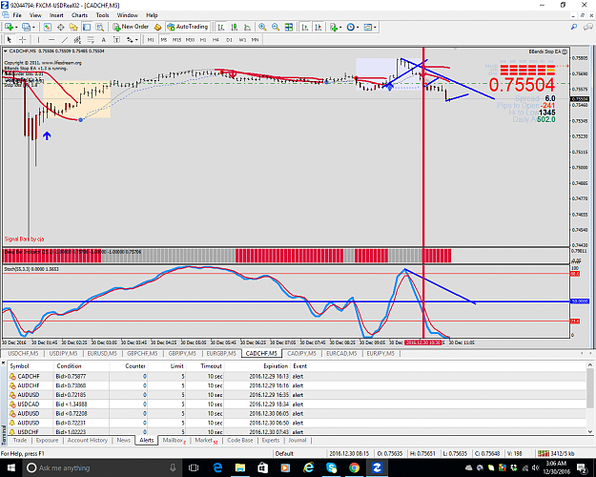Click the Windows Start button
596x477 pixels.
tap(11, 467)
